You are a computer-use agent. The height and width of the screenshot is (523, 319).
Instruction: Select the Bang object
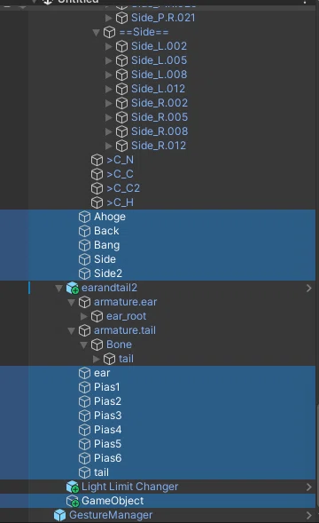tap(107, 245)
